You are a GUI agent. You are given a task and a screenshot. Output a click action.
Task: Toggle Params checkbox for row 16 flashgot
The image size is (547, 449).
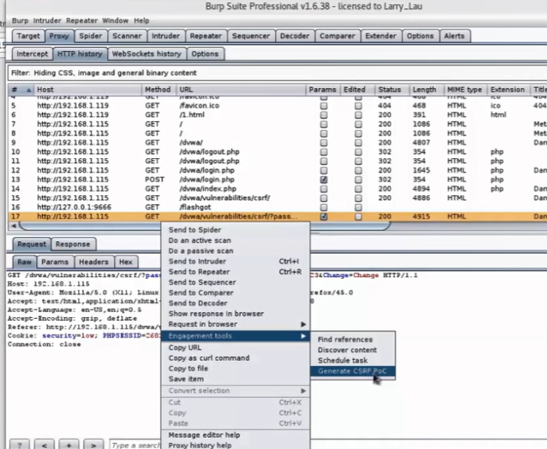coord(324,207)
